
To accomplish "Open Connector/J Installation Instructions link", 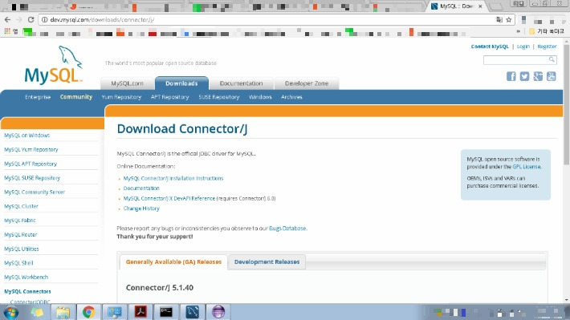I will click(173, 178).
